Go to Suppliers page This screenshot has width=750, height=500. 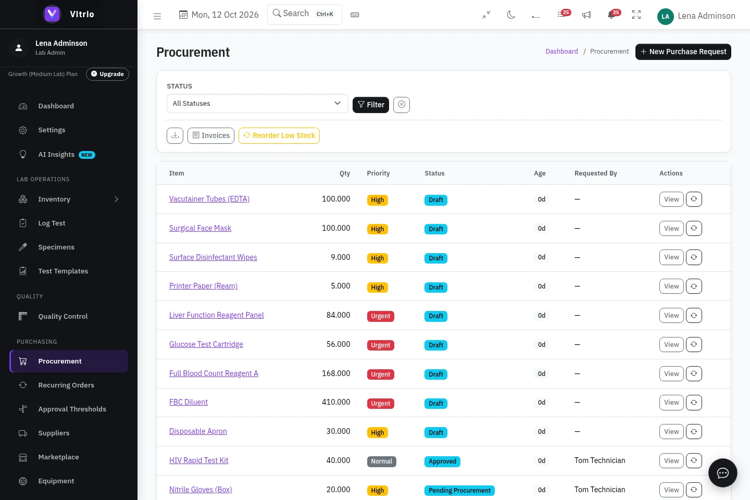69,433
